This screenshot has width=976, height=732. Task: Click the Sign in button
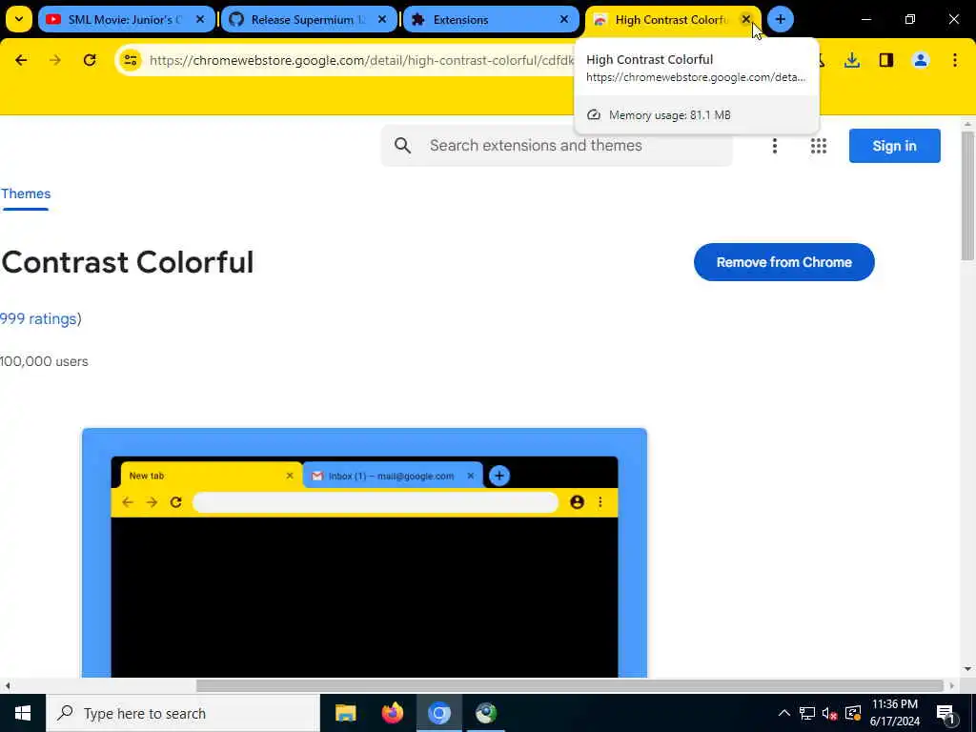[x=894, y=146]
